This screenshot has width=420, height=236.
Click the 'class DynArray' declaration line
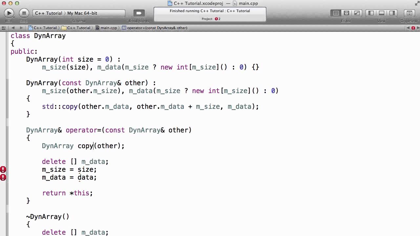coord(38,36)
